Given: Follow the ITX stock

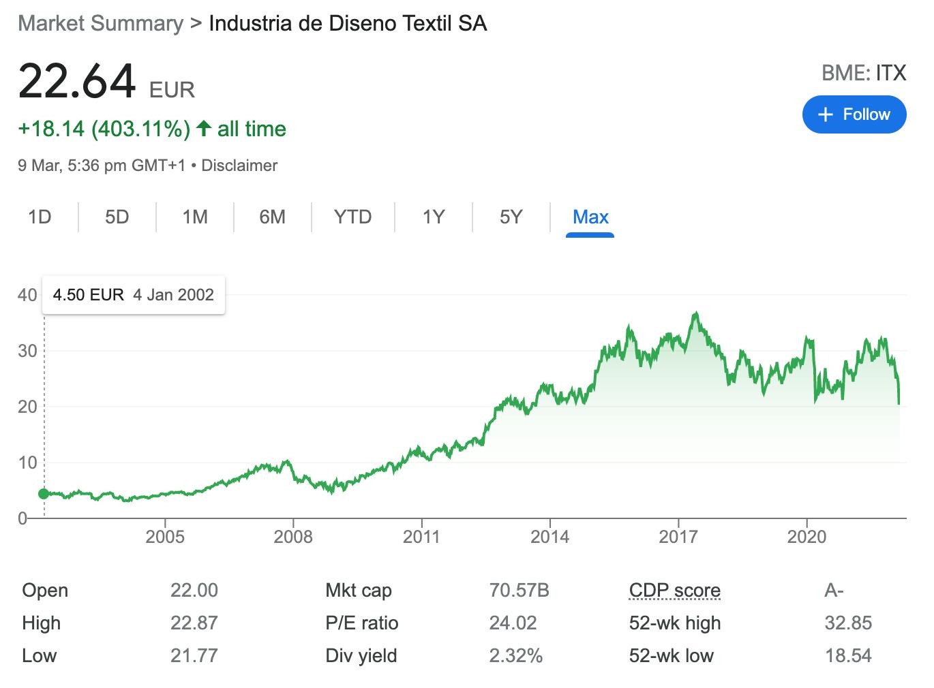Looking at the screenshot, I should [x=854, y=114].
